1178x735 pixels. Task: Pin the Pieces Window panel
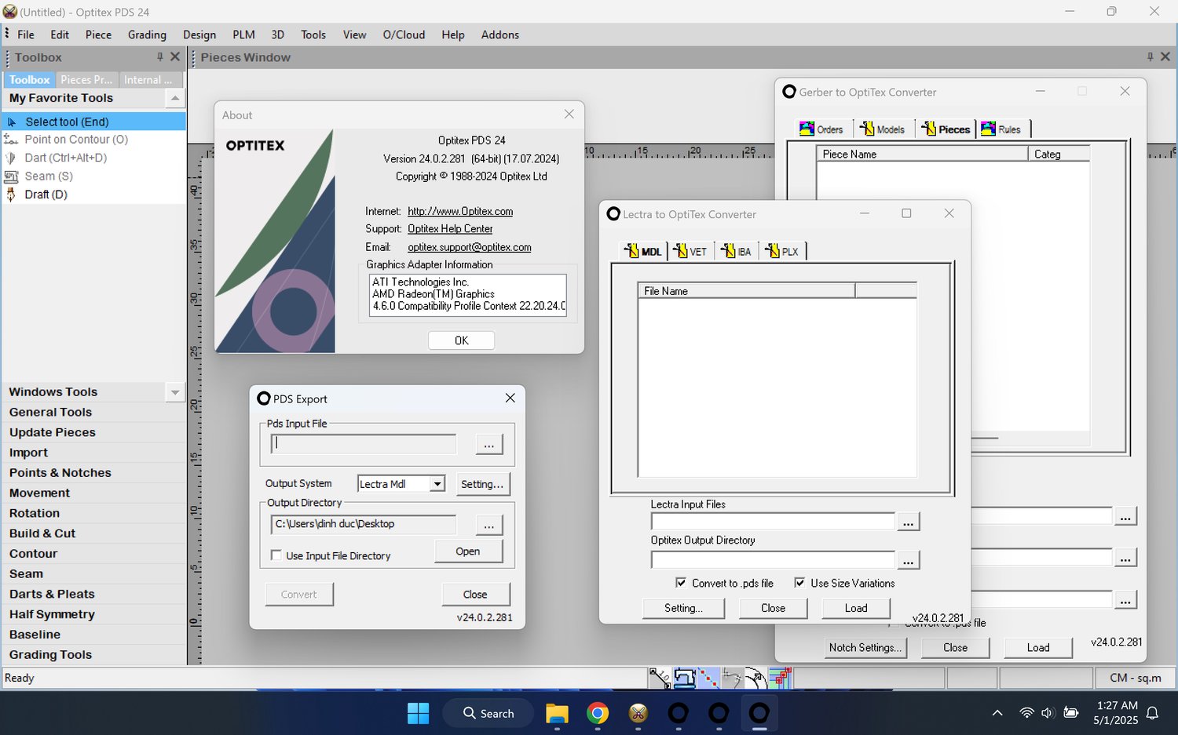point(1150,56)
